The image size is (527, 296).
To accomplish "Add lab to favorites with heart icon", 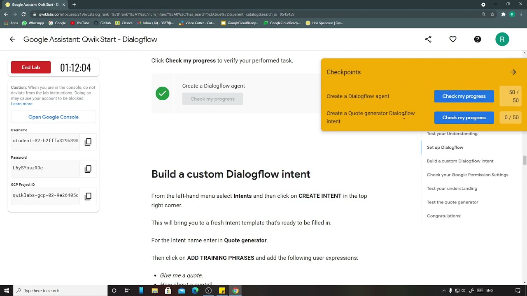I will tap(453, 39).
